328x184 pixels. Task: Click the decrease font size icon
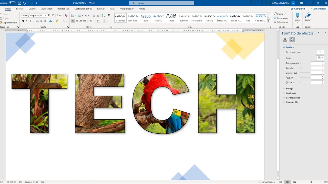53,16
